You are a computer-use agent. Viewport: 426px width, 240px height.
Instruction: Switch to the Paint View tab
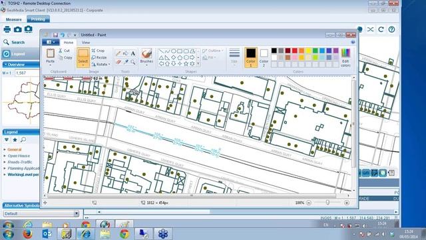pyautogui.click(x=86, y=43)
